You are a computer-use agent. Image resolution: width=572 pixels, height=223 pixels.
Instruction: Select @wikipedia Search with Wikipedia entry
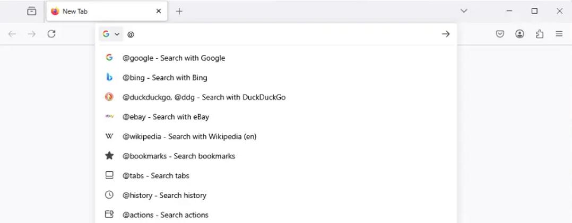[x=189, y=136]
